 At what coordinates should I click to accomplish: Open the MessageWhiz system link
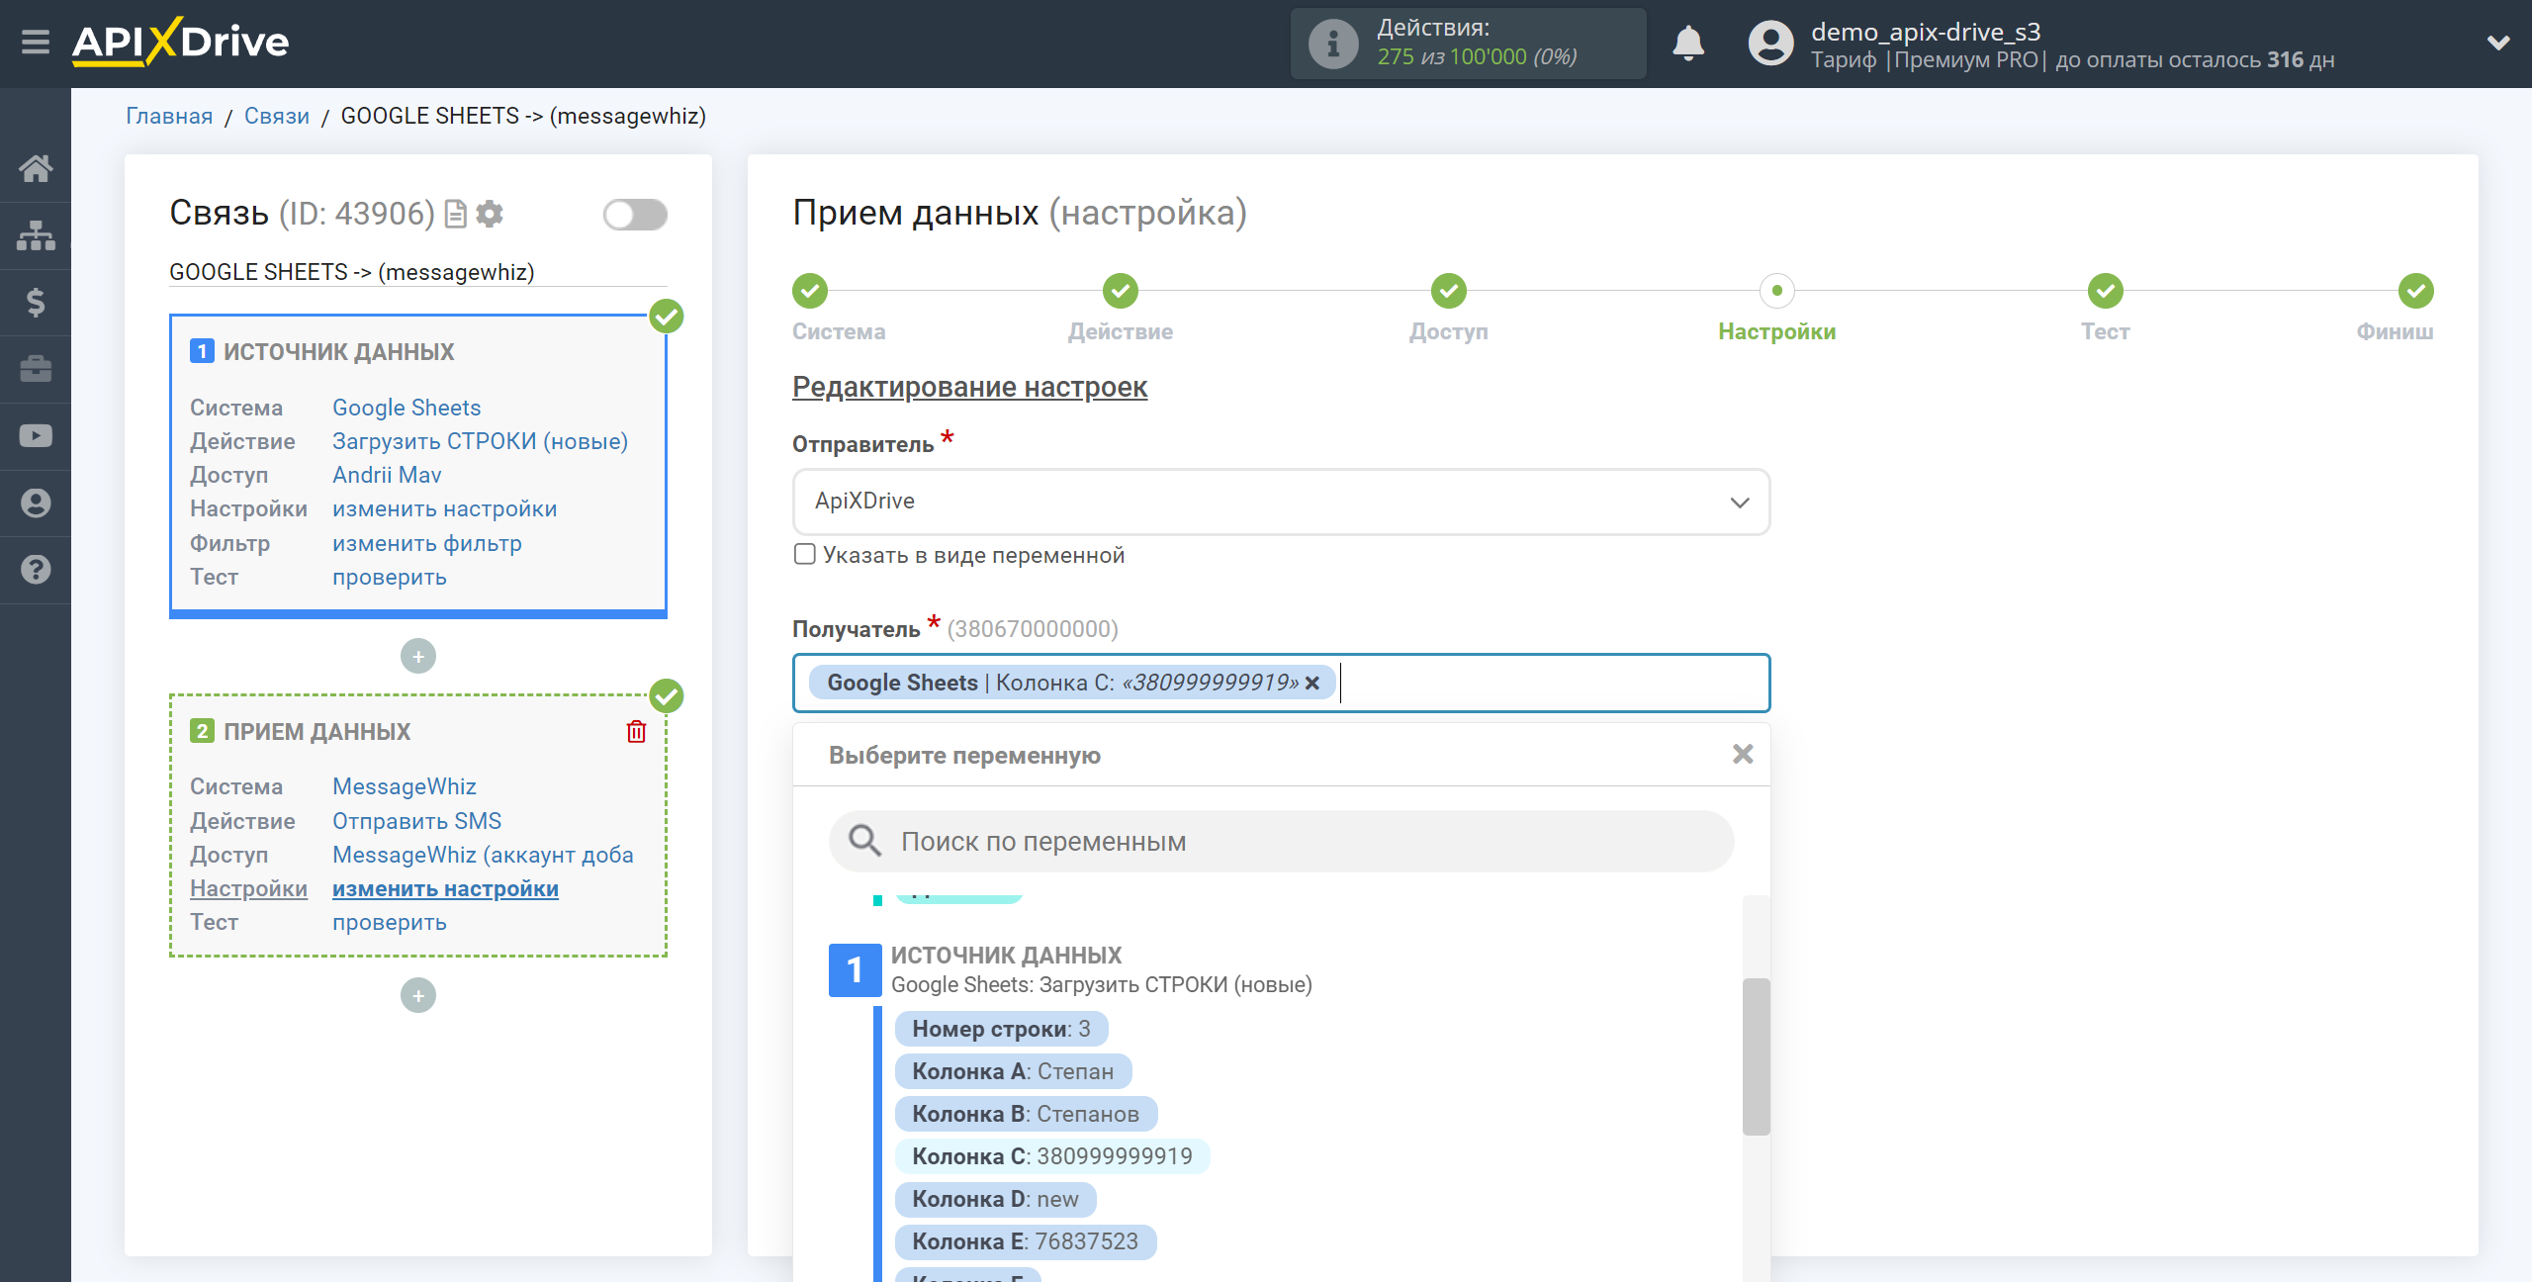coord(404,786)
